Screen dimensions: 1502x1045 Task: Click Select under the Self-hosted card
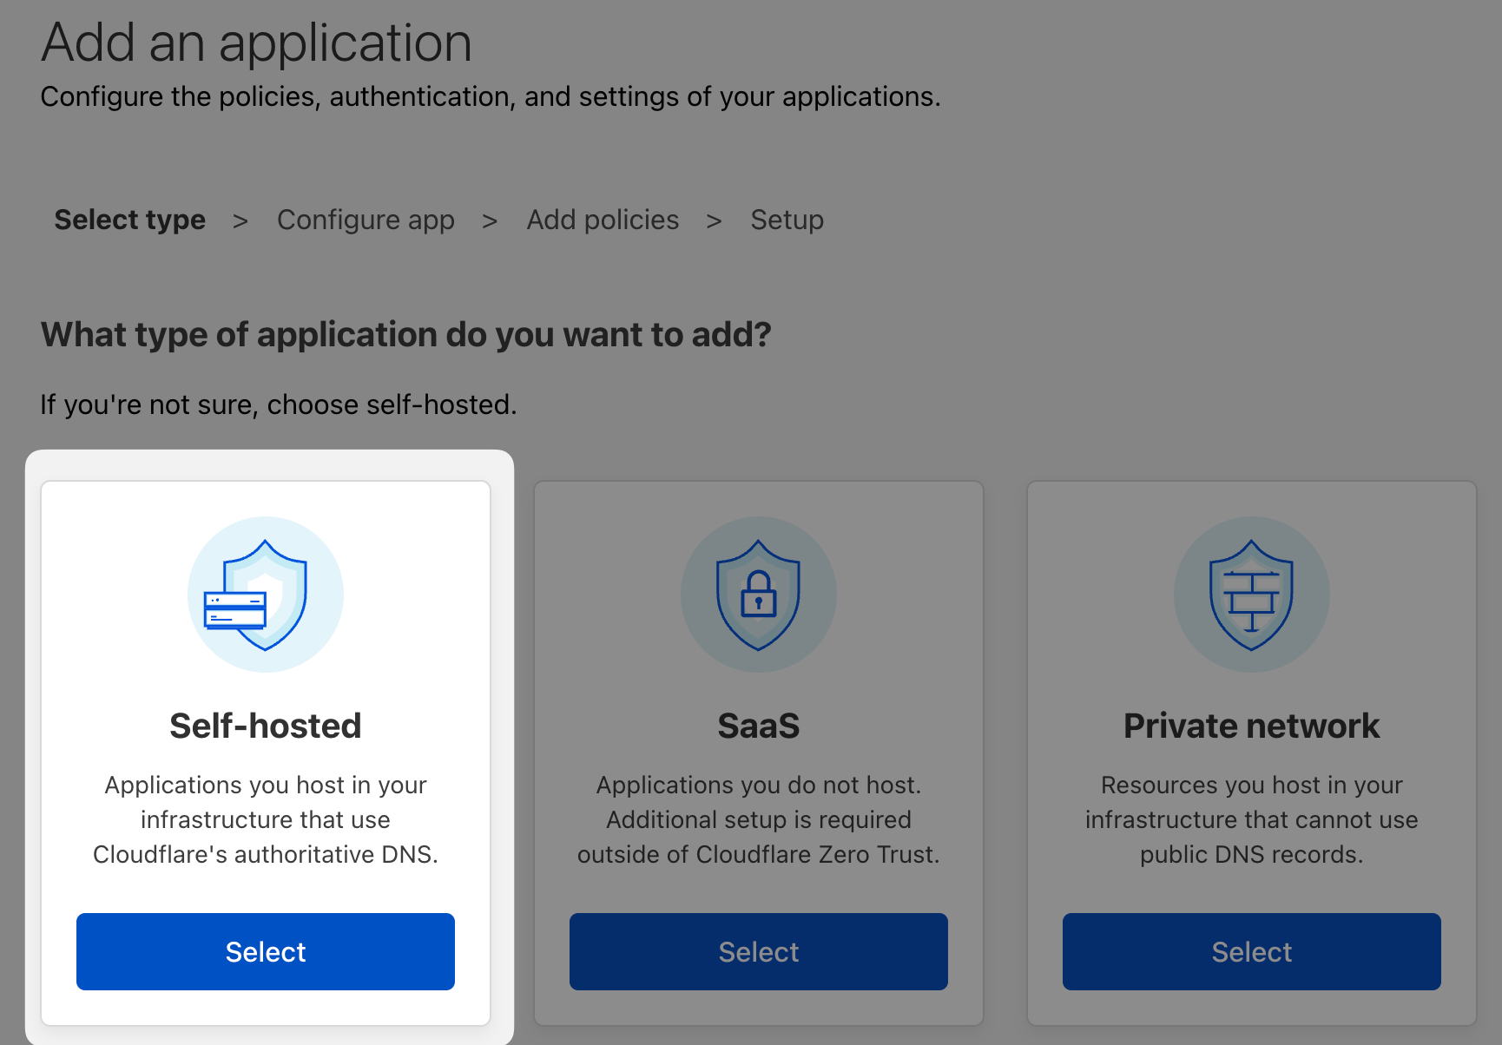265,951
